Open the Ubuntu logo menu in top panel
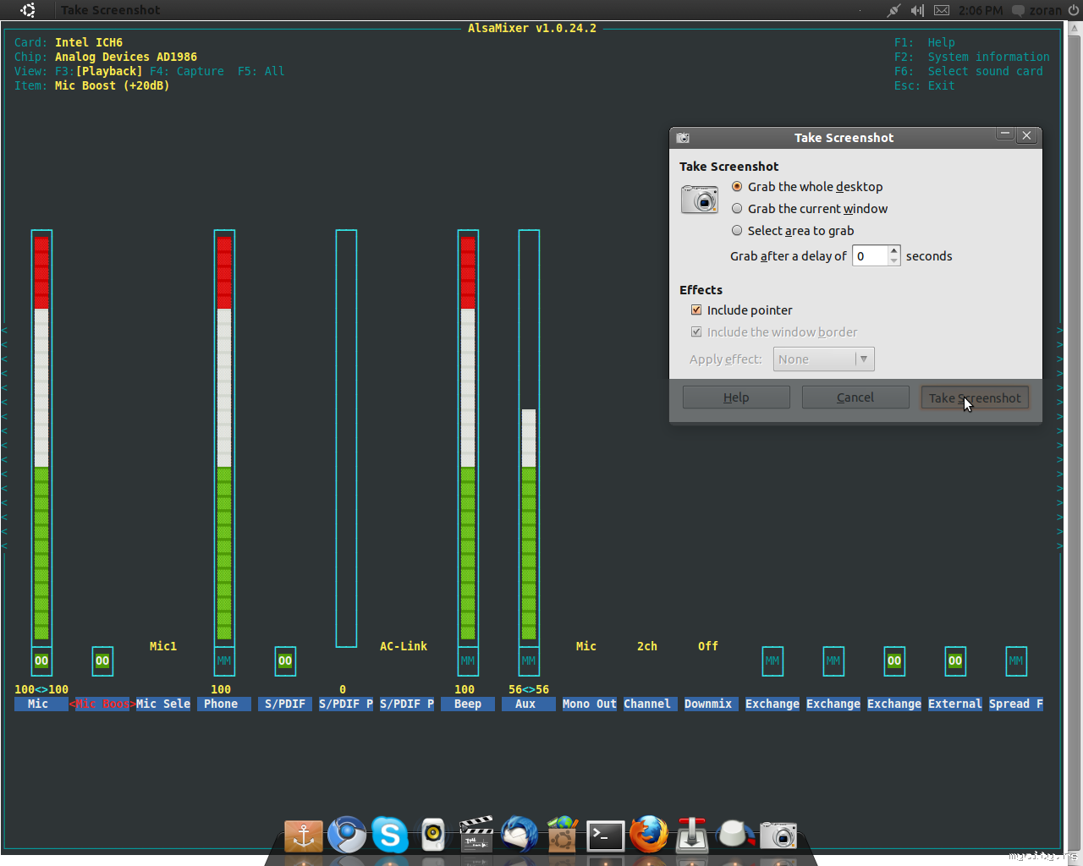Image resolution: width=1083 pixels, height=866 pixels. [x=28, y=10]
